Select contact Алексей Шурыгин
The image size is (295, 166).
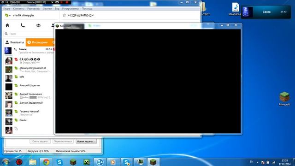[x=29, y=87]
